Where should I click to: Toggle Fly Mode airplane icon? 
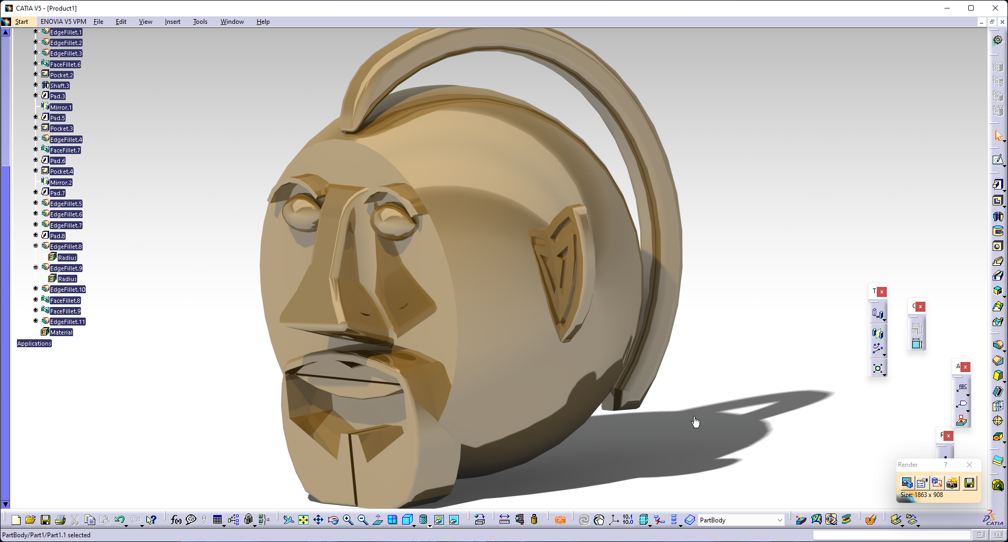[288, 520]
